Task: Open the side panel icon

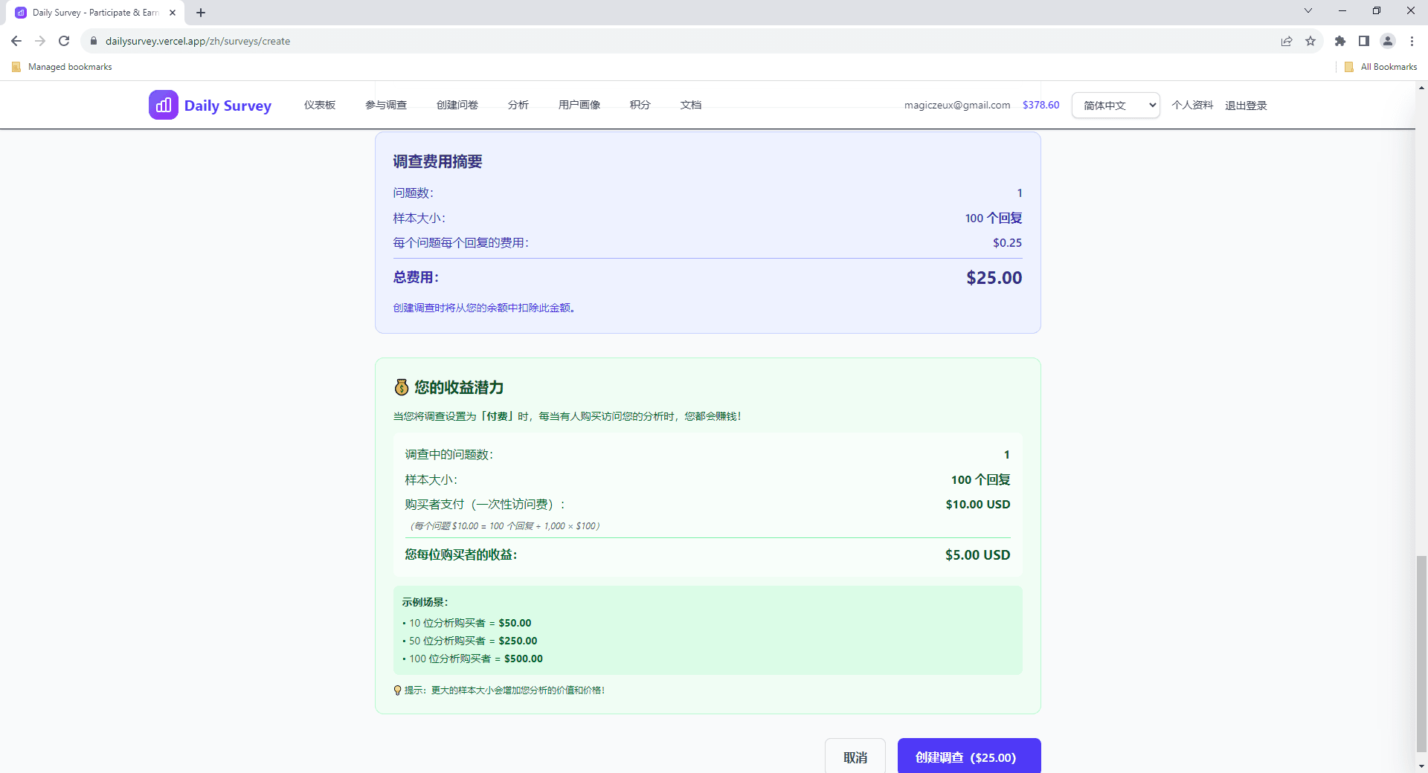Action: tap(1364, 42)
